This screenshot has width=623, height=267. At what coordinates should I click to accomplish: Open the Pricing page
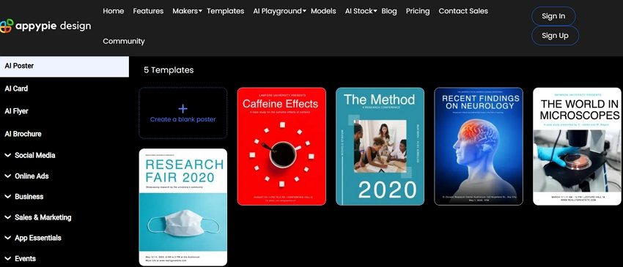point(418,11)
